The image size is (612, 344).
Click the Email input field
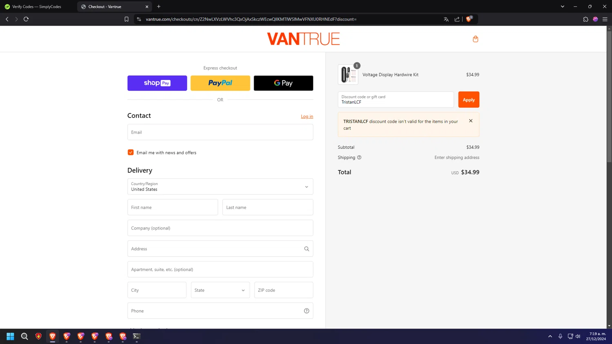tap(220, 132)
